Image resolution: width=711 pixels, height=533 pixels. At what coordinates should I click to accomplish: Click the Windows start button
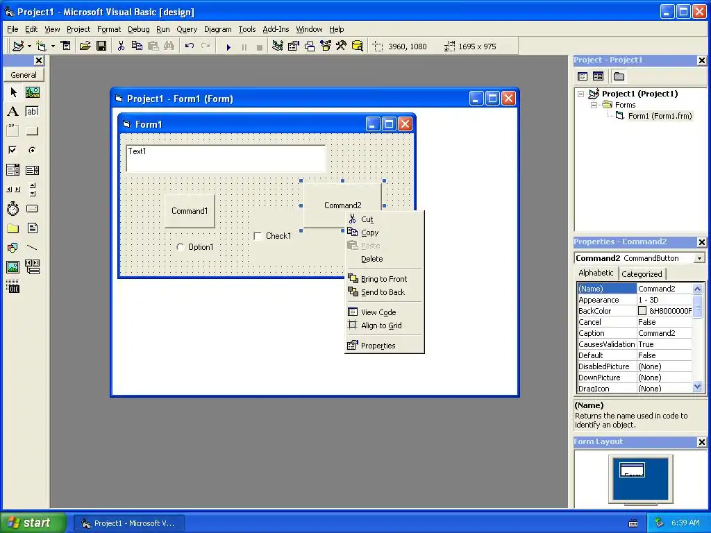click(x=33, y=523)
